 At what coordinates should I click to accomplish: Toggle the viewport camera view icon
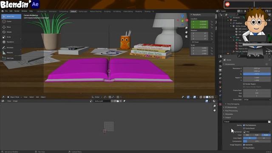click(186, 37)
